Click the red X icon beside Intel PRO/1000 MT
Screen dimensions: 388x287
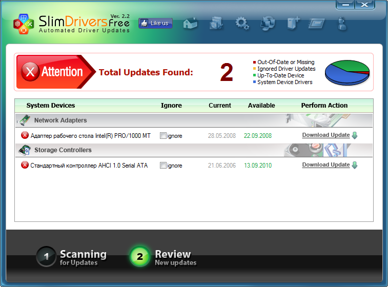[25, 135]
